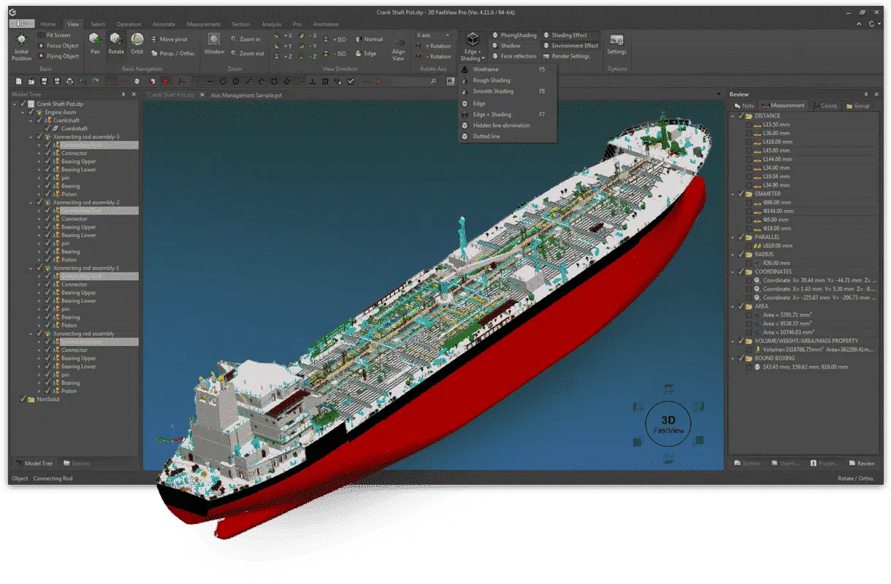This screenshot has height=584, width=891.
Task: Collapse Xonnecting rod assembly-3 node
Action: coord(31,137)
